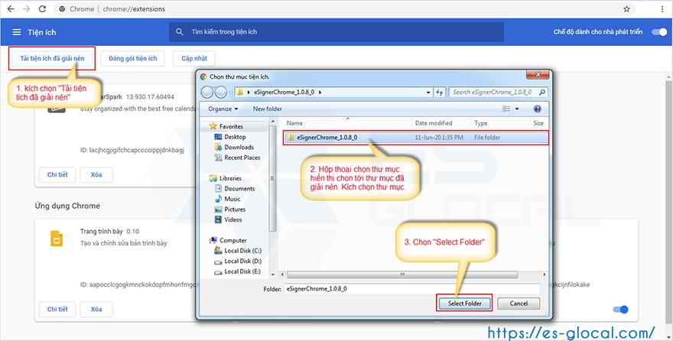Click the dialog's back button
This screenshot has height=341, width=673.
(207, 92)
